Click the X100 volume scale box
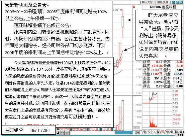This screenshot has width=185, height=137. 137,128
